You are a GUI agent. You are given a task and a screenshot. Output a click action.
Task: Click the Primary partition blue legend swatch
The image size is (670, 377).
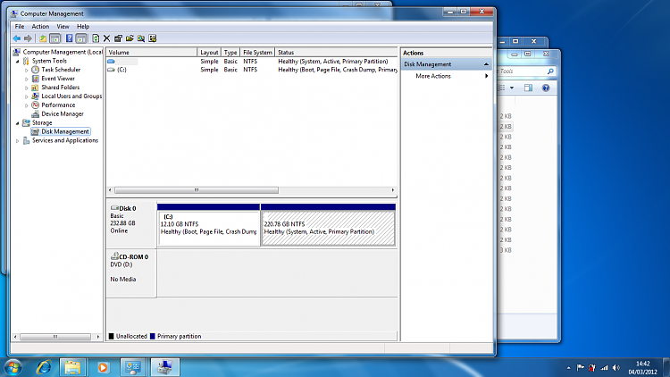(153, 337)
